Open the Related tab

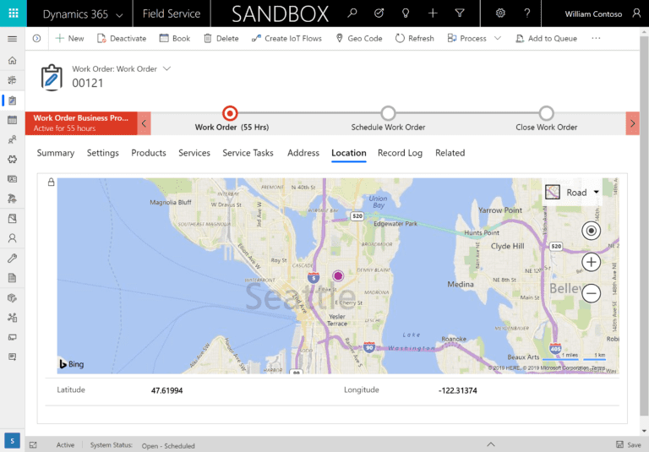coord(450,153)
